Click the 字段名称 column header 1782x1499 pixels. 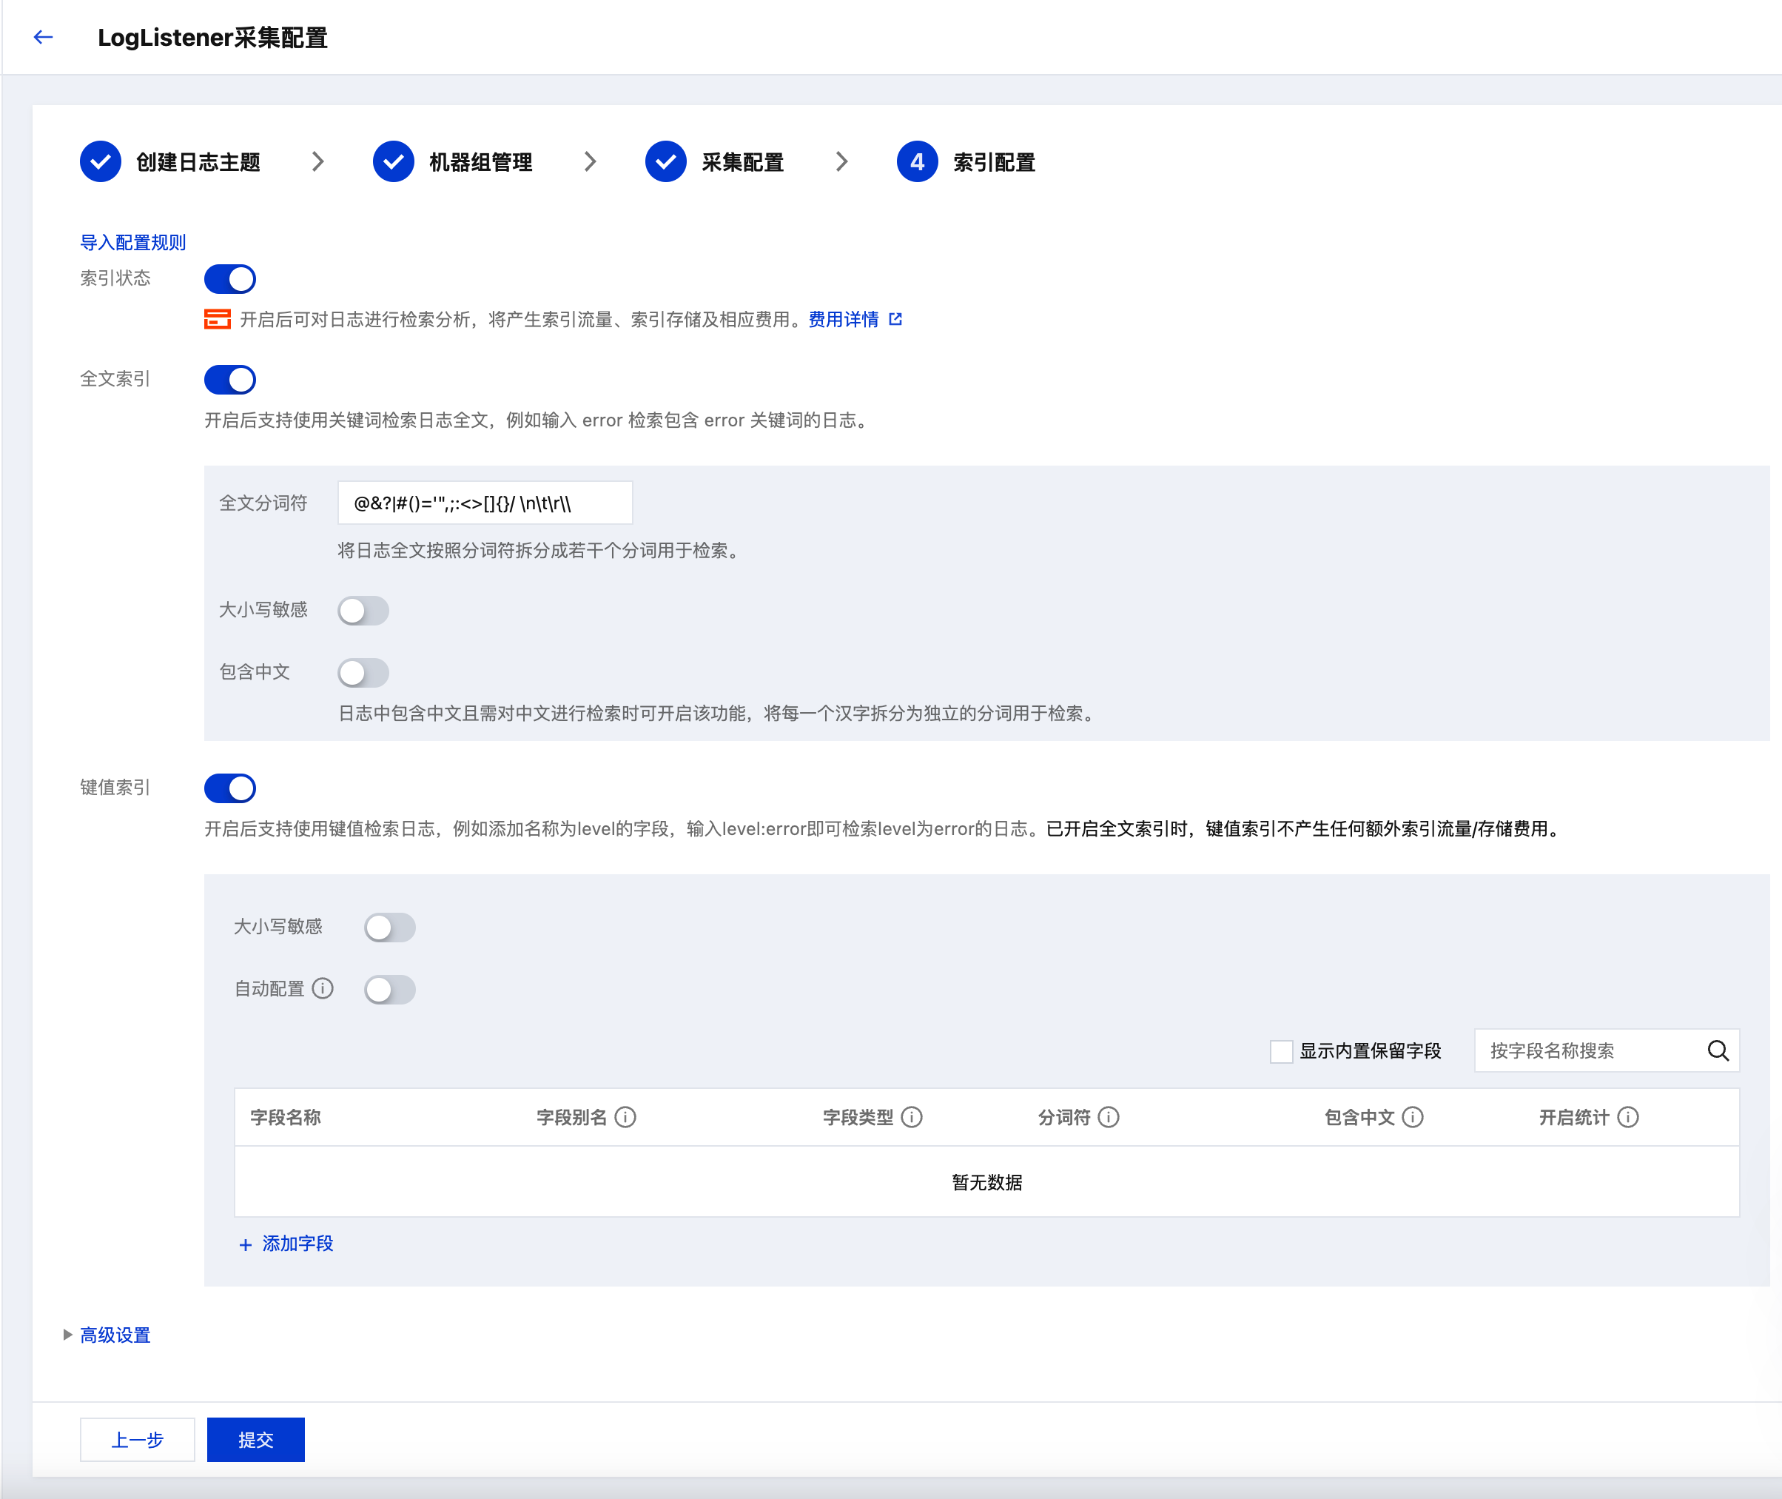click(x=286, y=1118)
